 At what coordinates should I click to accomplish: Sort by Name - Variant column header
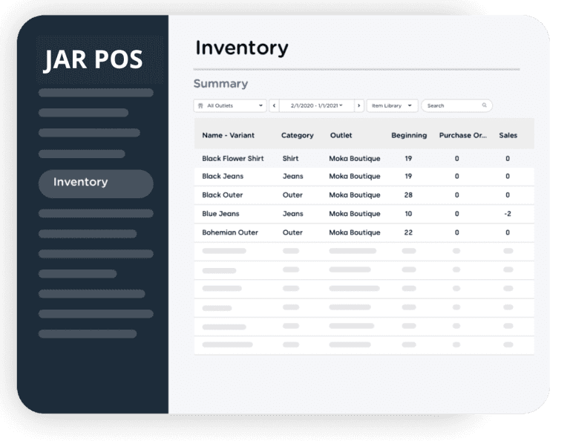tap(228, 136)
